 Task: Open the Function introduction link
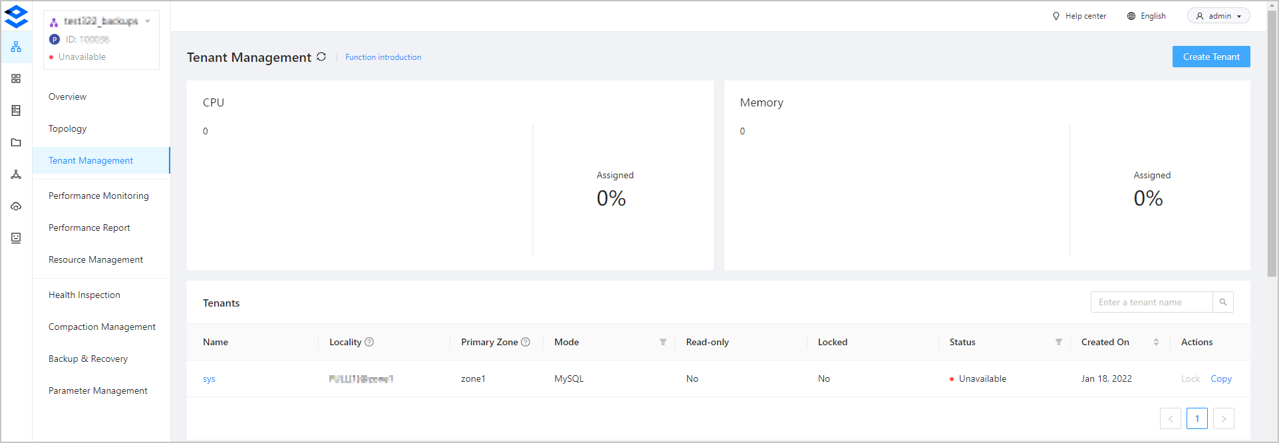(x=383, y=57)
